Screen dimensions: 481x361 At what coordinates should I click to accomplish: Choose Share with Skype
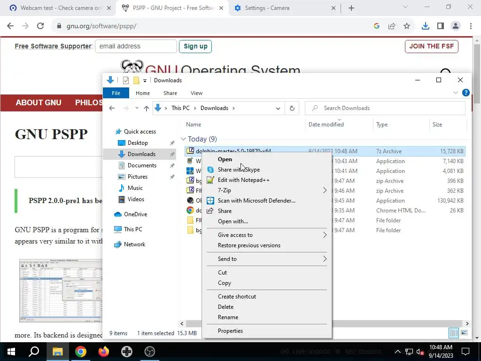coord(267,170)
